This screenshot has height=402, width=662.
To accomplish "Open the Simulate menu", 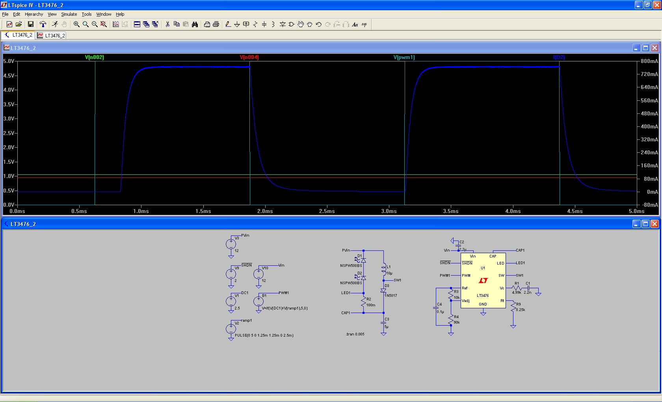I will [x=69, y=14].
